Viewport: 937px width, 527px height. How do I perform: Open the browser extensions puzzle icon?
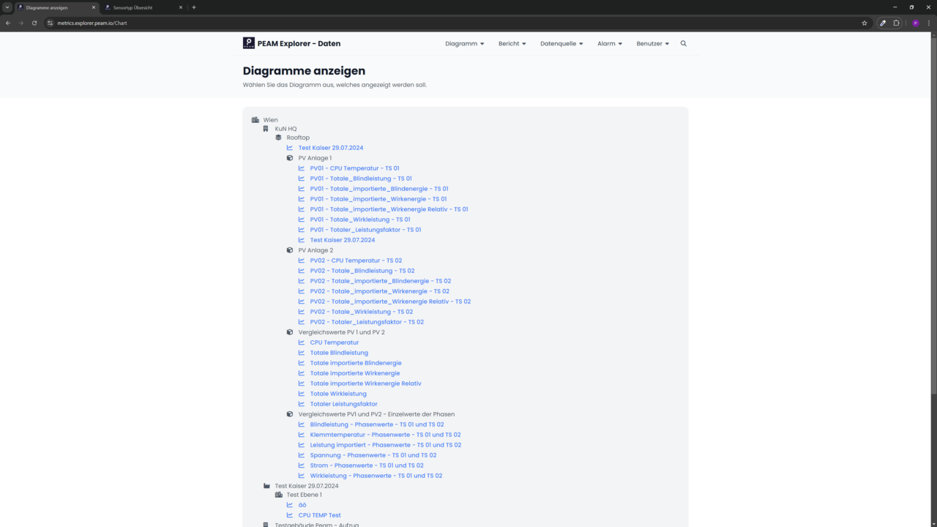click(896, 23)
